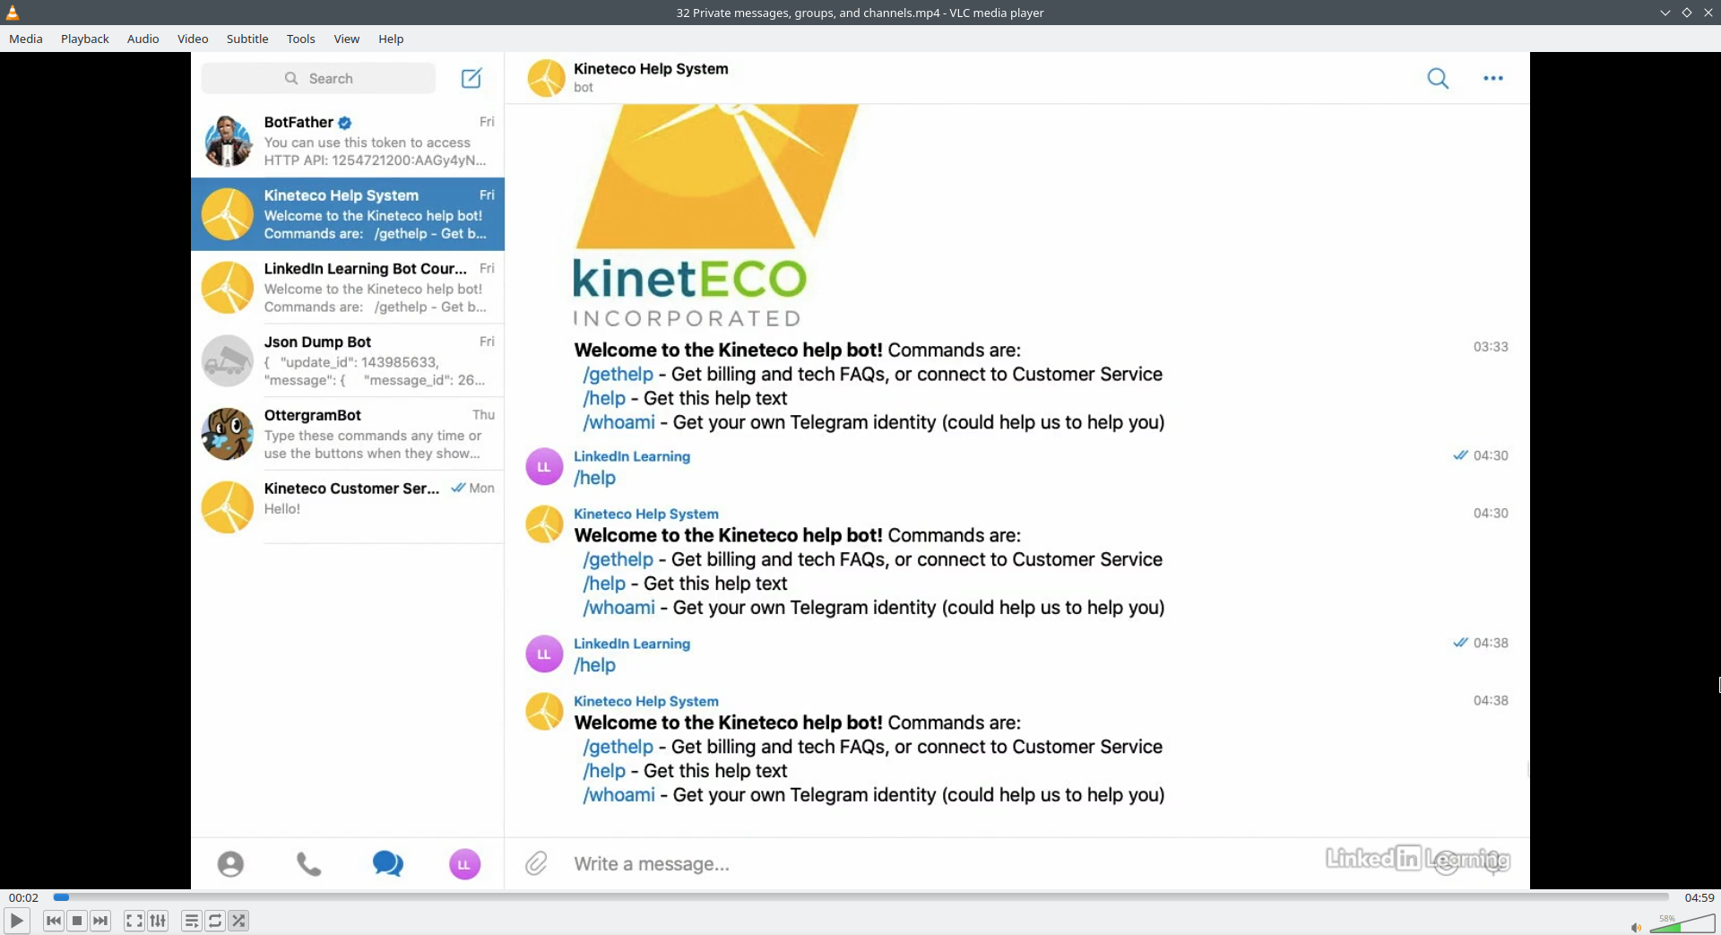Screen dimensions: 1721x935
Task: Click /whoami in the 03:33 message
Action: point(619,423)
